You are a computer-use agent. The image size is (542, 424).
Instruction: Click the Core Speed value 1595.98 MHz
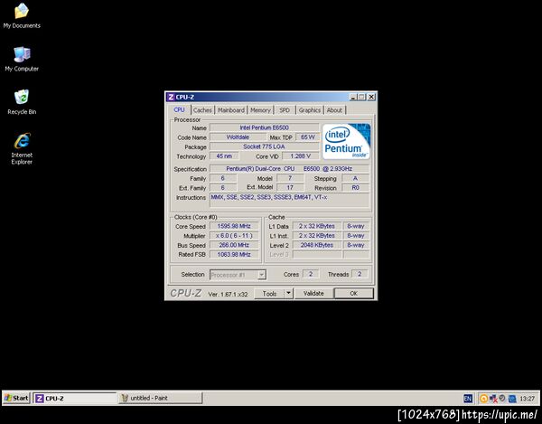tap(234, 226)
